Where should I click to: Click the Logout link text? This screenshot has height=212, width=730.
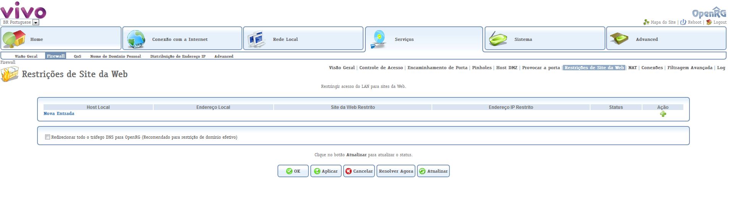pos(720,22)
